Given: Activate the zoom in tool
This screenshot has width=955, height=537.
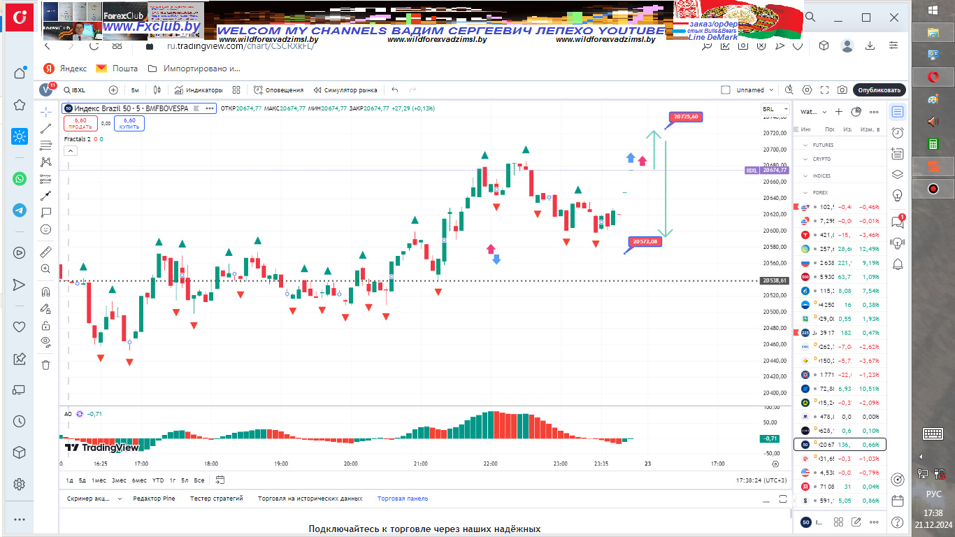Looking at the screenshot, I should 46,268.
